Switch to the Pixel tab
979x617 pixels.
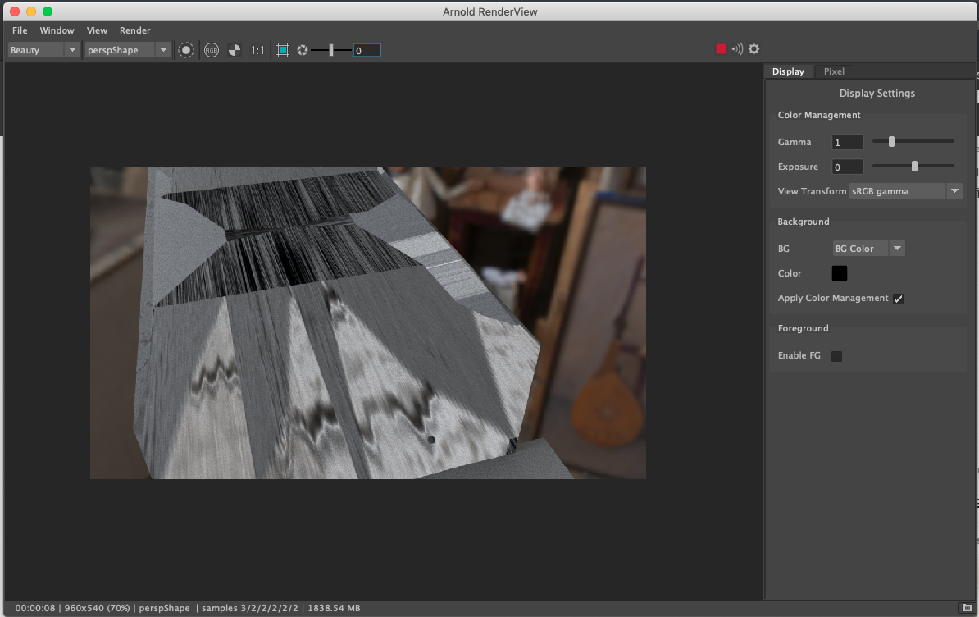pos(834,71)
